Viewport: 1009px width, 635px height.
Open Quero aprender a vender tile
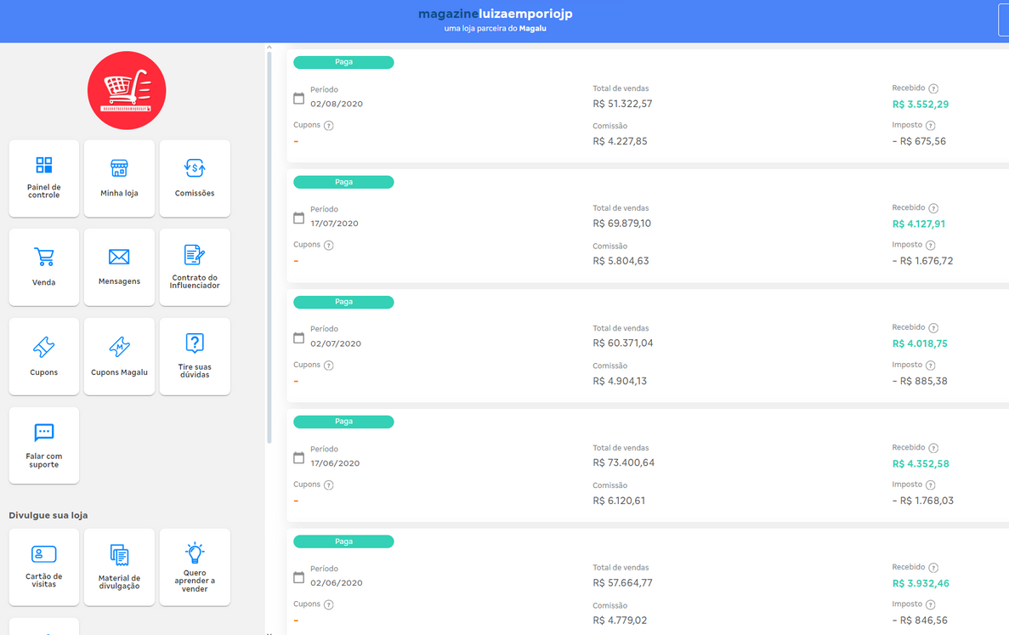click(195, 568)
